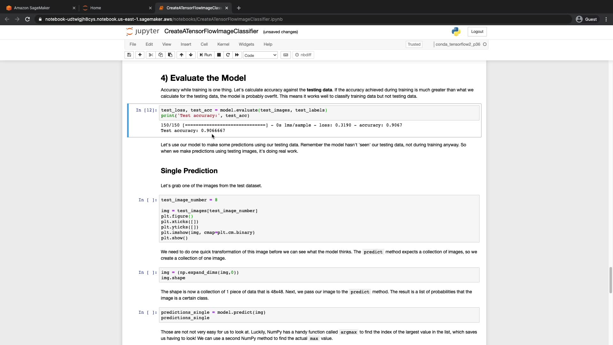The width and height of the screenshot is (613, 345).
Task: Insert a cell below with the plus icon
Action: coord(140,55)
